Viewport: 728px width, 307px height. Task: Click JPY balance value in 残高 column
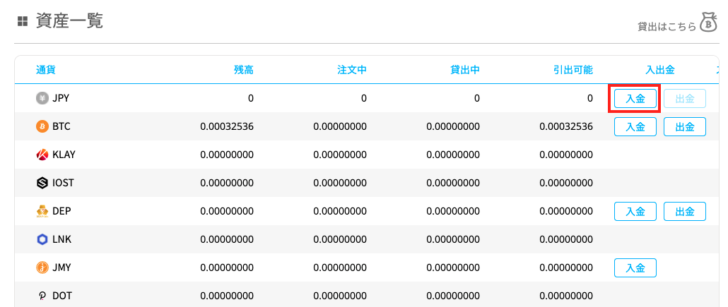tap(251, 98)
